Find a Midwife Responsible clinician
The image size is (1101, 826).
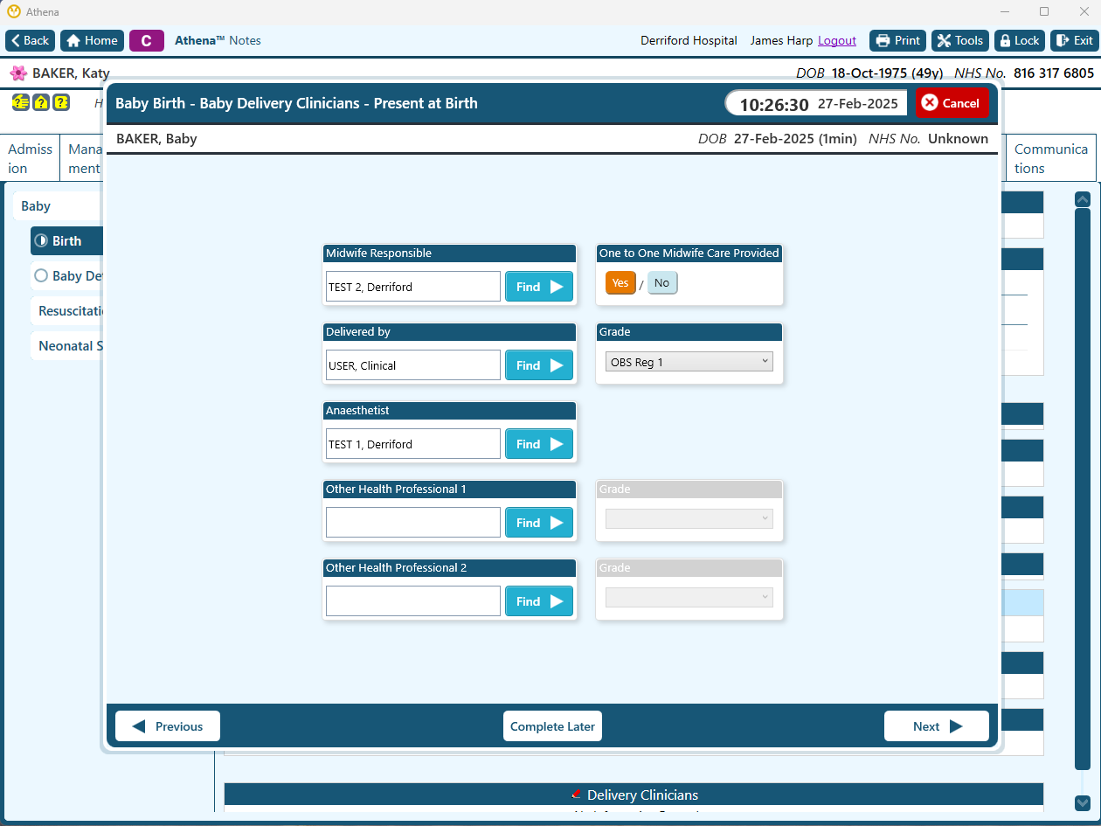click(539, 287)
